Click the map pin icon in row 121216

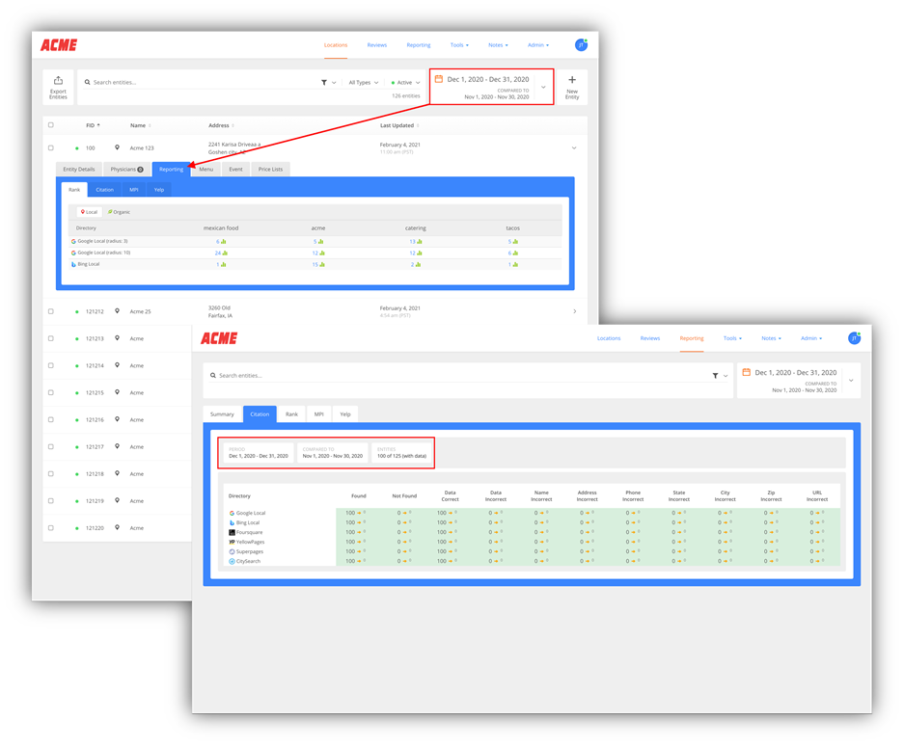117,419
